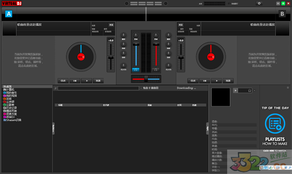The height and width of the screenshot is (174, 292).
Task: Click right deck mid EQ knob
Action: (168, 45)
